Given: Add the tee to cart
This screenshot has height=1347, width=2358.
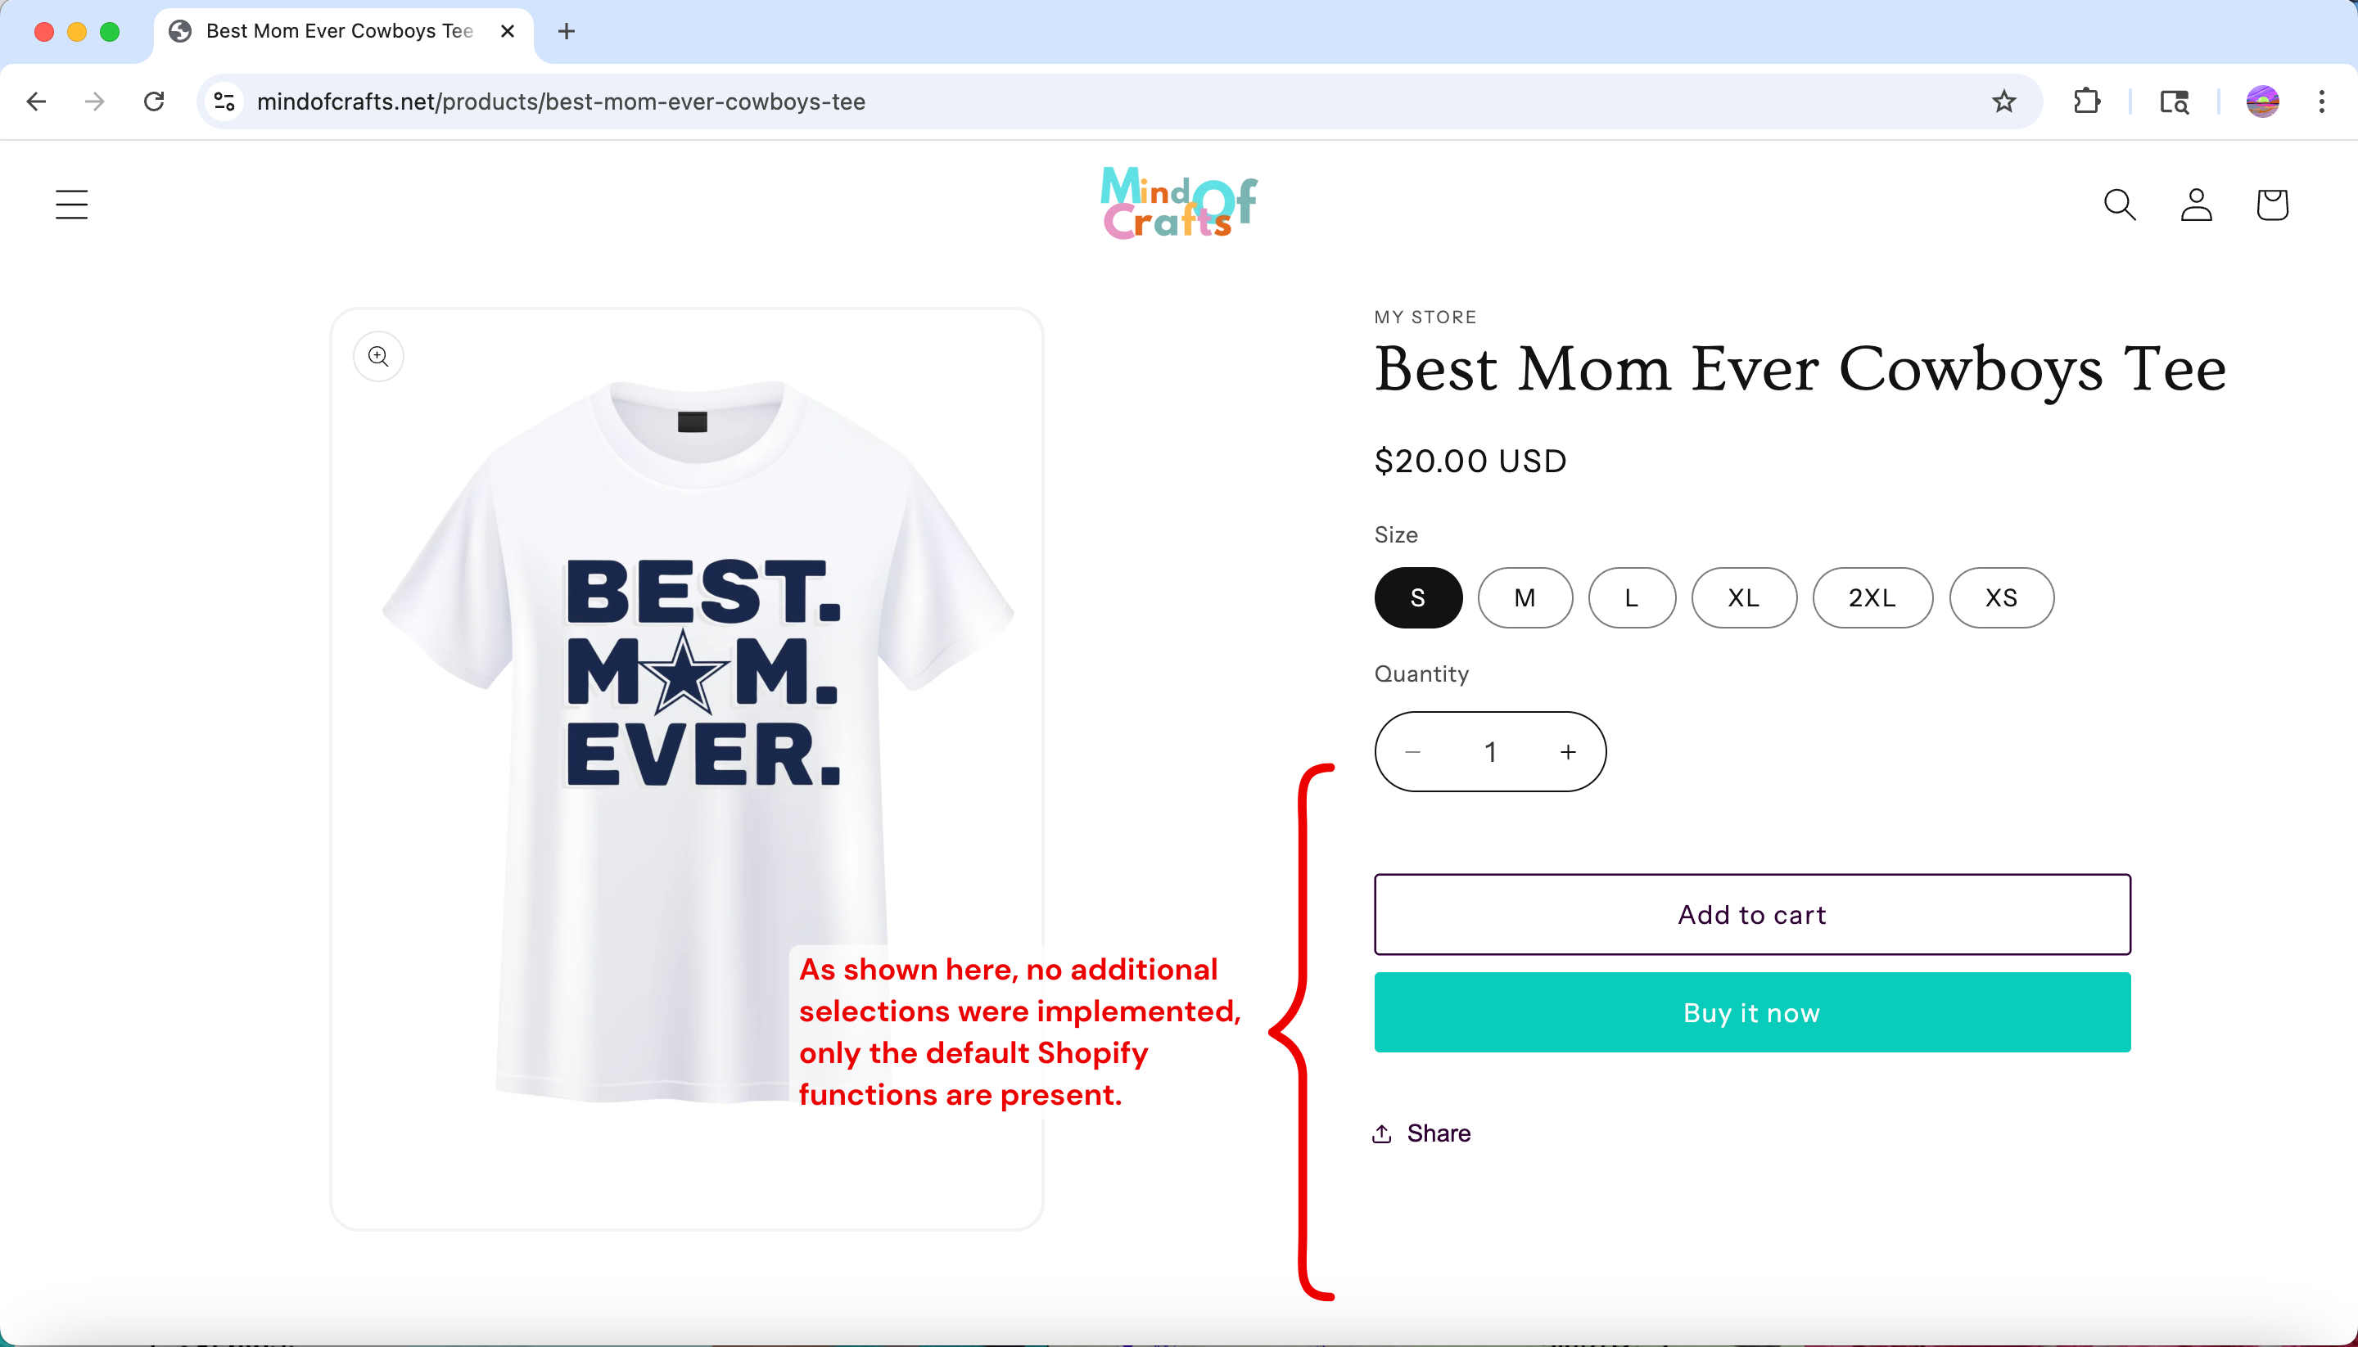Looking at the screenshot, I should tap(1752, 915).
